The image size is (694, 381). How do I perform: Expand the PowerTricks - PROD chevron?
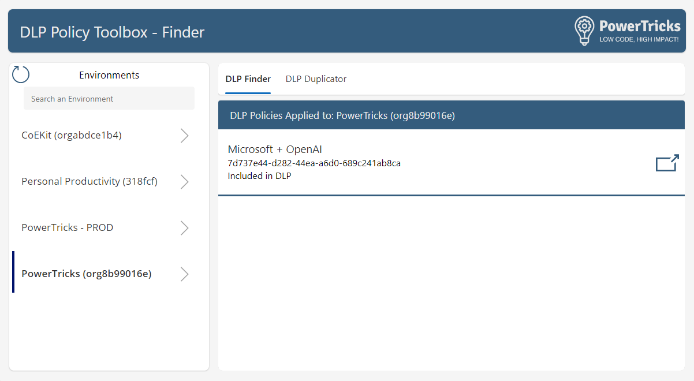[x=185, y=228]
